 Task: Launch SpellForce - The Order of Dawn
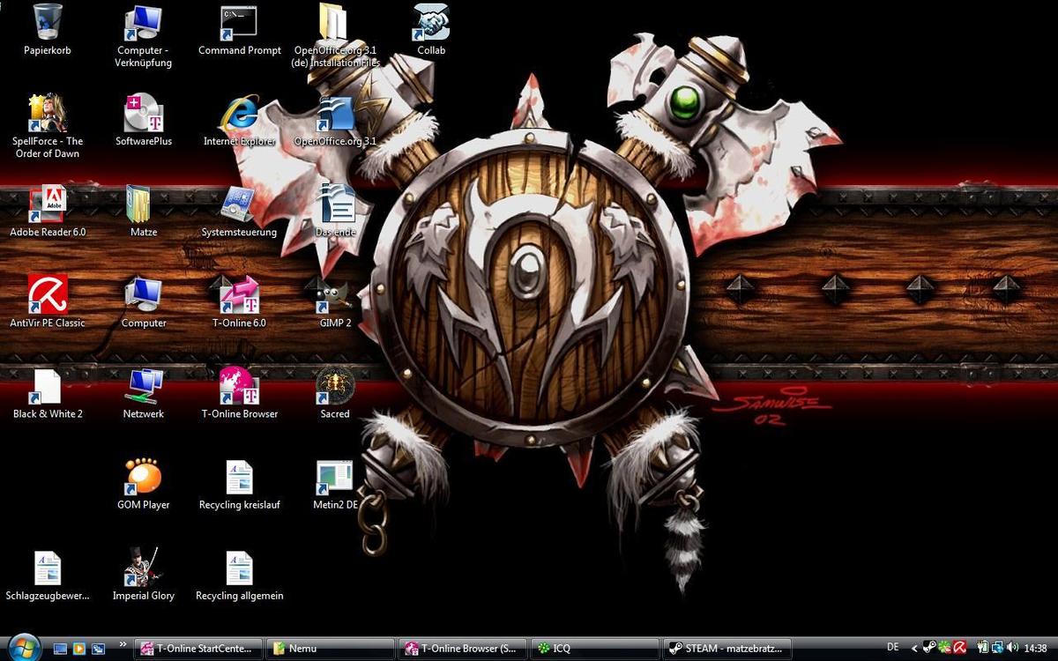point(48,127)
